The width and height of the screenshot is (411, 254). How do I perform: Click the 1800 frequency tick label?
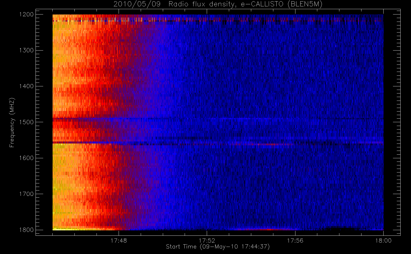click(26, 230)
